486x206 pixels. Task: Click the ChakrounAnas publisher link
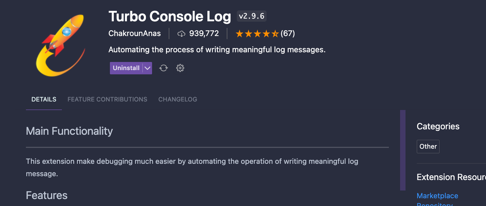click(x=135, y=34)
